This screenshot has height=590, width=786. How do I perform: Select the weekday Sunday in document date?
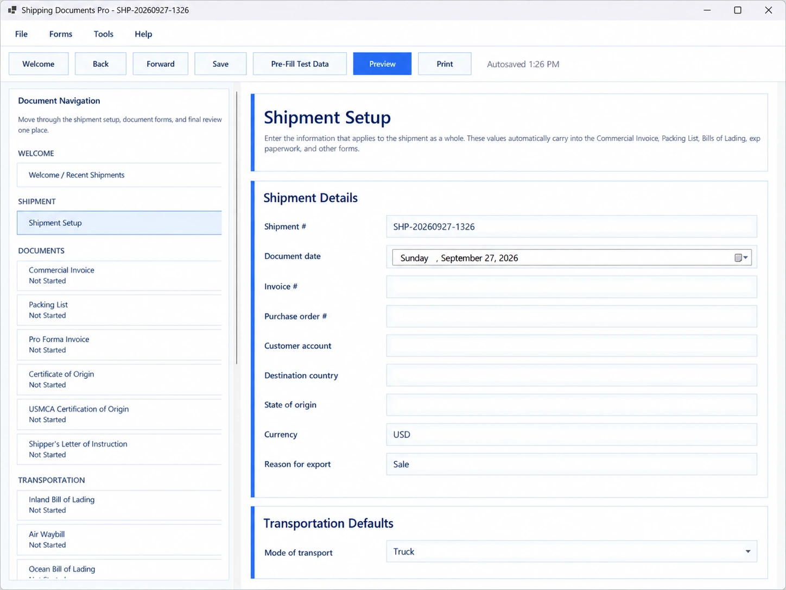click(414, 258)
